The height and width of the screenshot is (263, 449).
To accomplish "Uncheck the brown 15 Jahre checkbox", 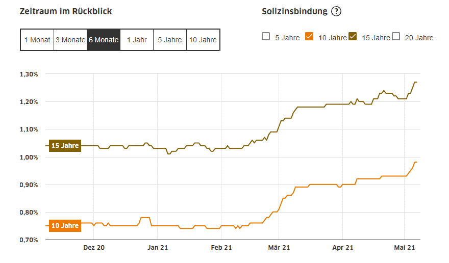I will [353, 37].
